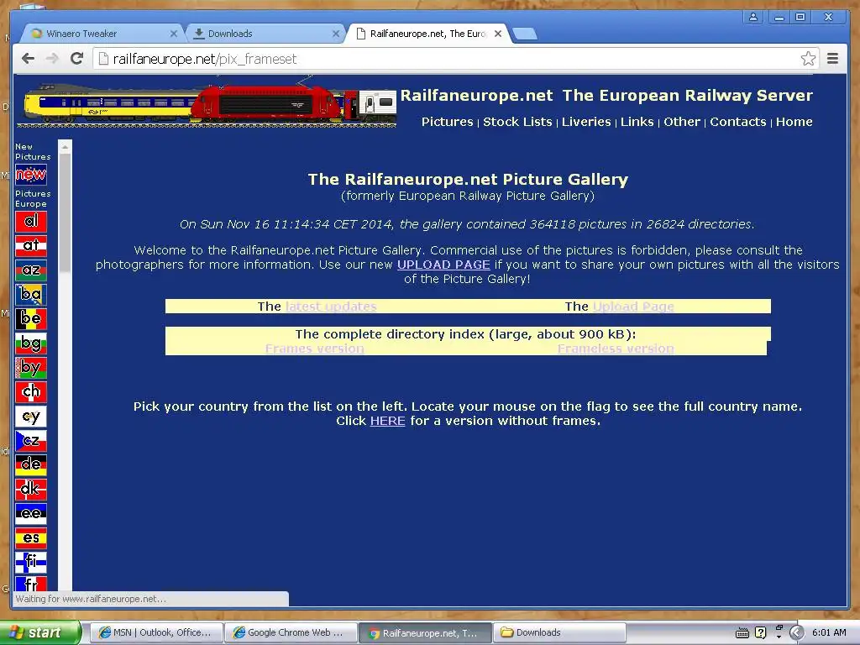Open the Chrome hamburger menu
860x645 pixels.
[832, 58]
